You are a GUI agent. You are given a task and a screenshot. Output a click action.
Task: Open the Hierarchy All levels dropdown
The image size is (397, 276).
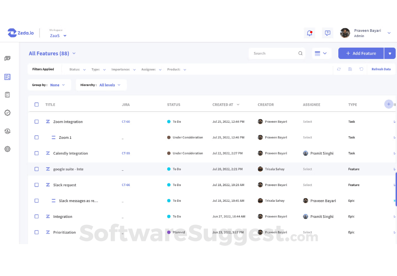coord(109,85)
